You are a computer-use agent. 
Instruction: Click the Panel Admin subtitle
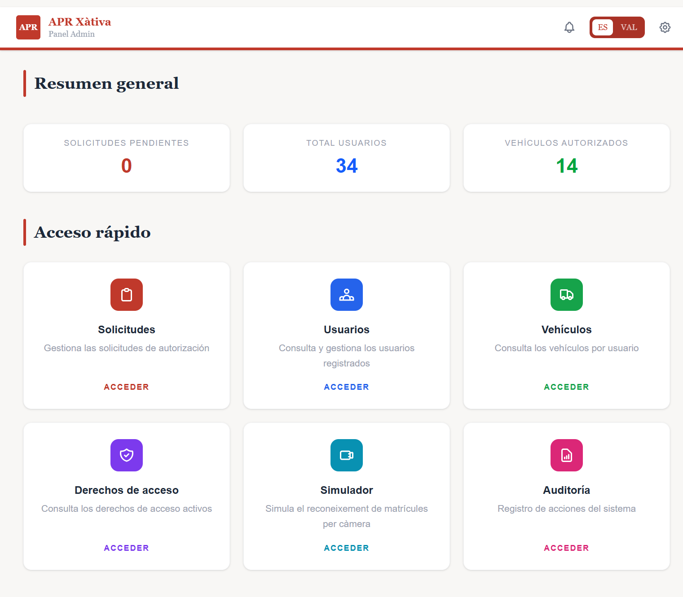[72, 34]
